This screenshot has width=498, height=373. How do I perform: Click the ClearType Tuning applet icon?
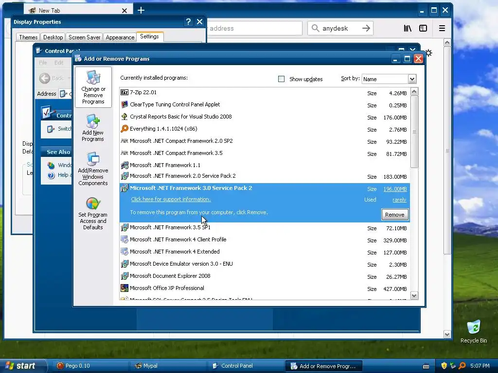(124, 104)
